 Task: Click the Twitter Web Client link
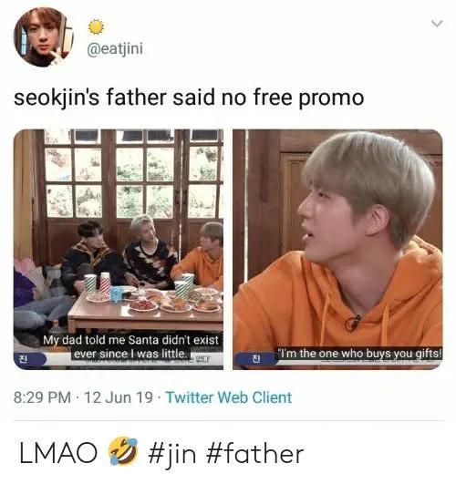pos(229,397)
